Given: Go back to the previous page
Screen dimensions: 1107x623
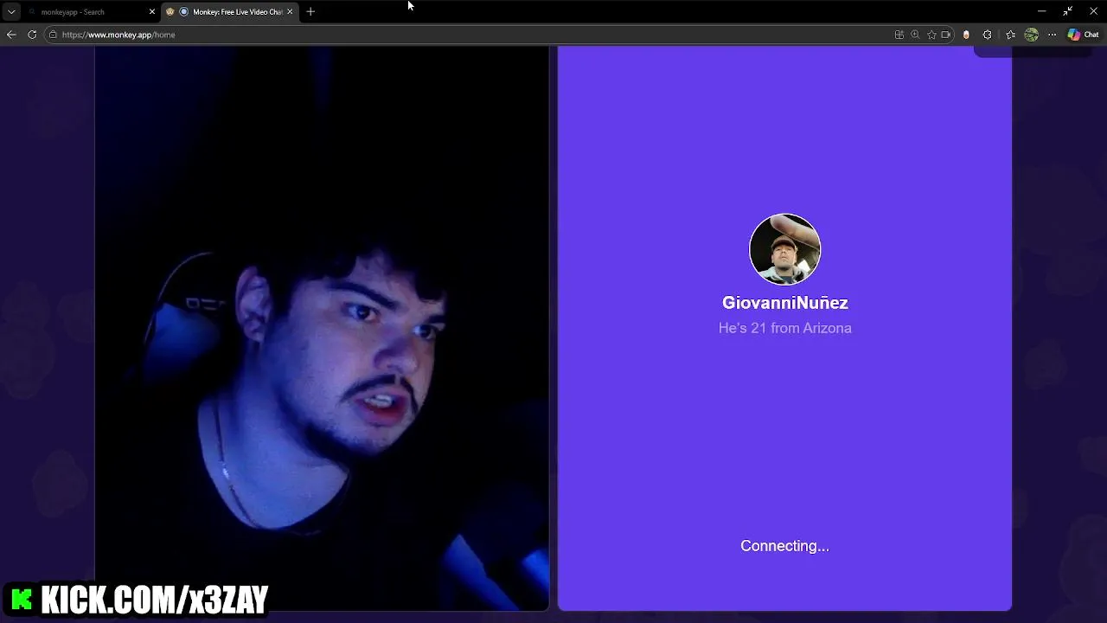Looking at the screenshot, I should pos(11,35).
